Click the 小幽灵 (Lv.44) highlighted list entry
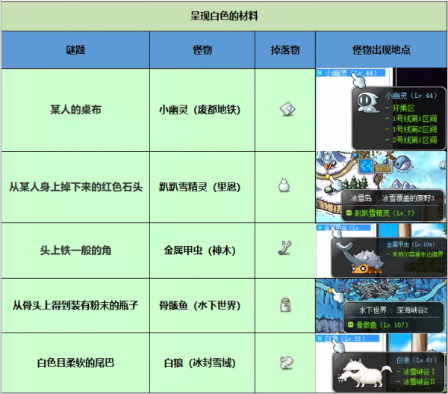 [x=351, y=73]
